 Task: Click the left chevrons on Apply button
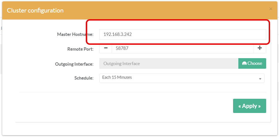click(x=239, y=106)
